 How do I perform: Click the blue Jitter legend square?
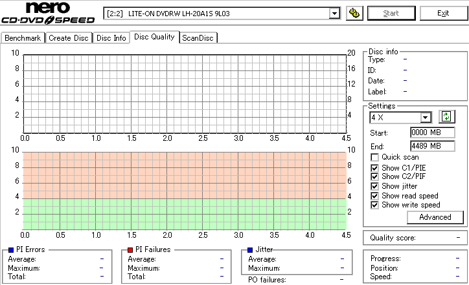(x=250, y=250)
